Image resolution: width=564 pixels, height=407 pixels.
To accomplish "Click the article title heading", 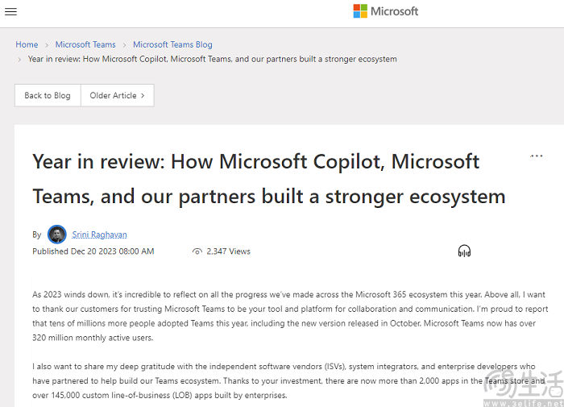I will 269,179.
